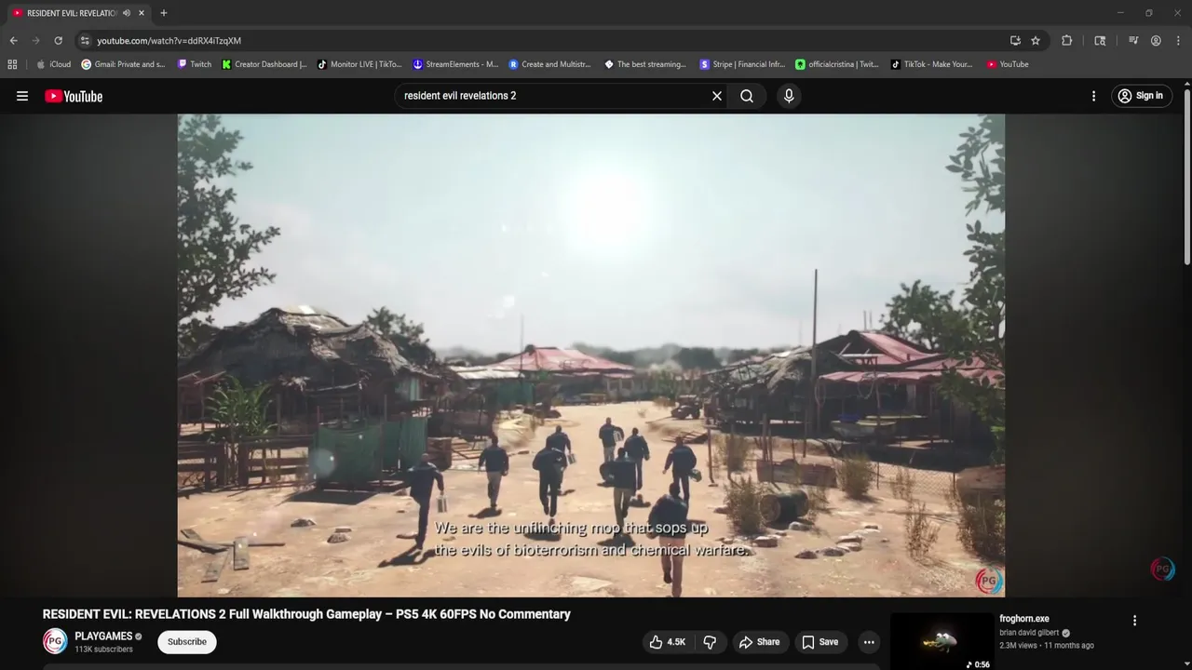This screenshot has height=670, width=1192.
Task: Open iCloud bookmark
Action: (x=53, y=64)
